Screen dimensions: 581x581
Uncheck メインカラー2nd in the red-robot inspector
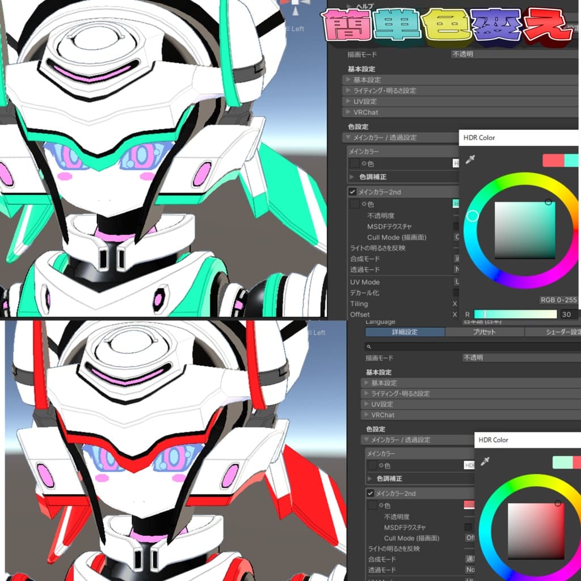(370, 494)
